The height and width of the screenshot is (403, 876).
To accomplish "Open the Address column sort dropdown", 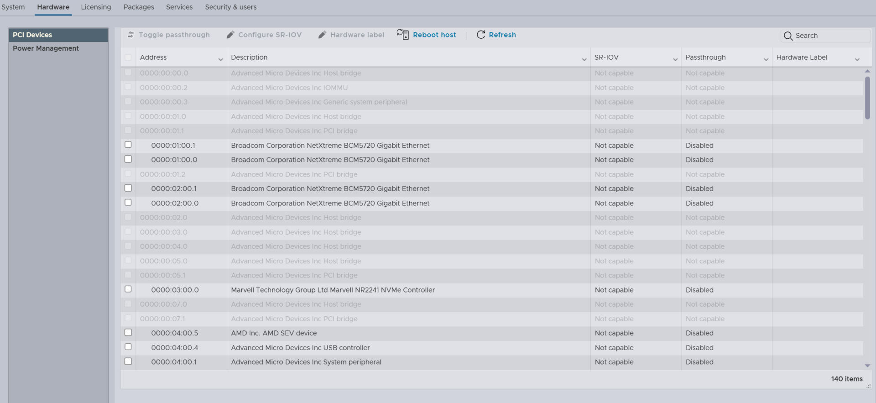I will point(220,59).
